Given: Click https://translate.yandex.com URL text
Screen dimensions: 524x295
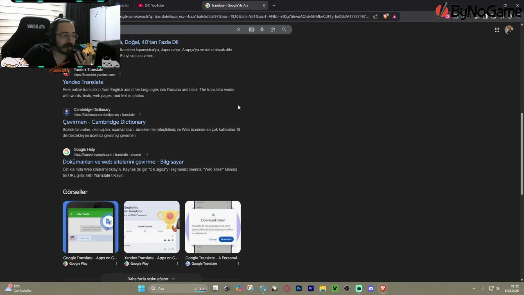Looking at the screenshot, I should click(x=94, y=75).
